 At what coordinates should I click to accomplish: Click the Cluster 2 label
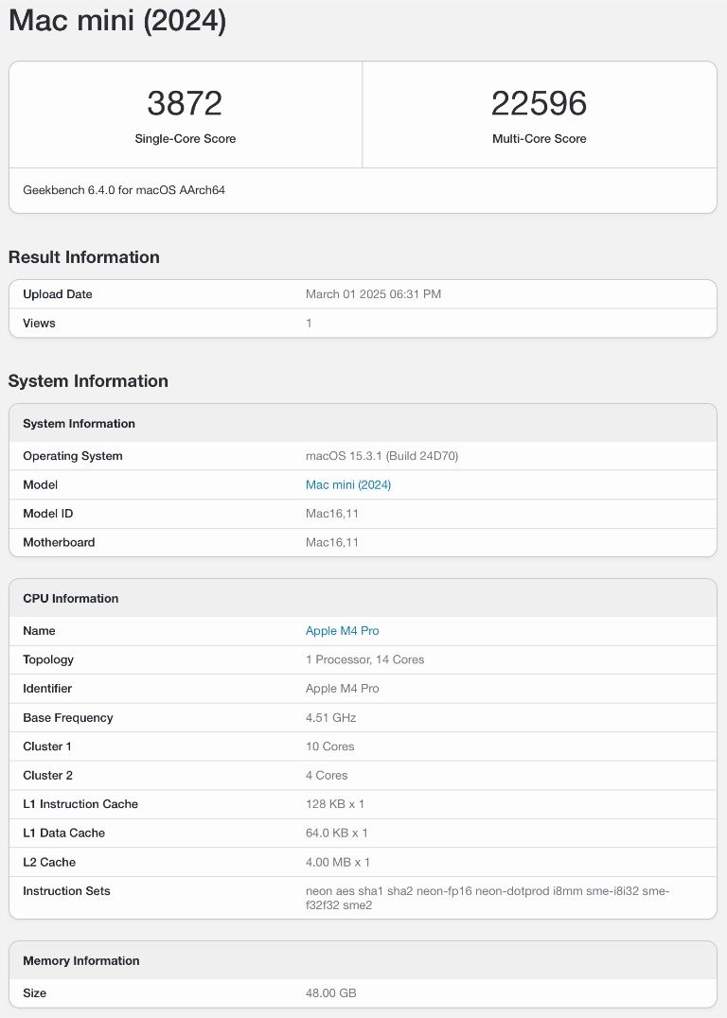48,776
